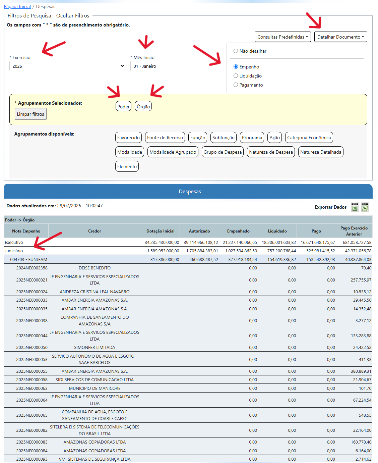Add the Subfunção grouping
This screenshot has width=378, height=463.
224,138
